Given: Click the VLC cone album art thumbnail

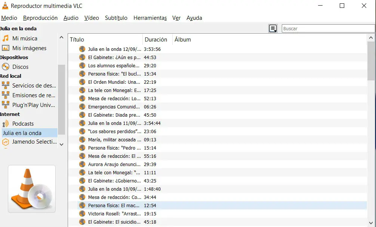Looking at the screenshot, I should [x=32, y=189].
